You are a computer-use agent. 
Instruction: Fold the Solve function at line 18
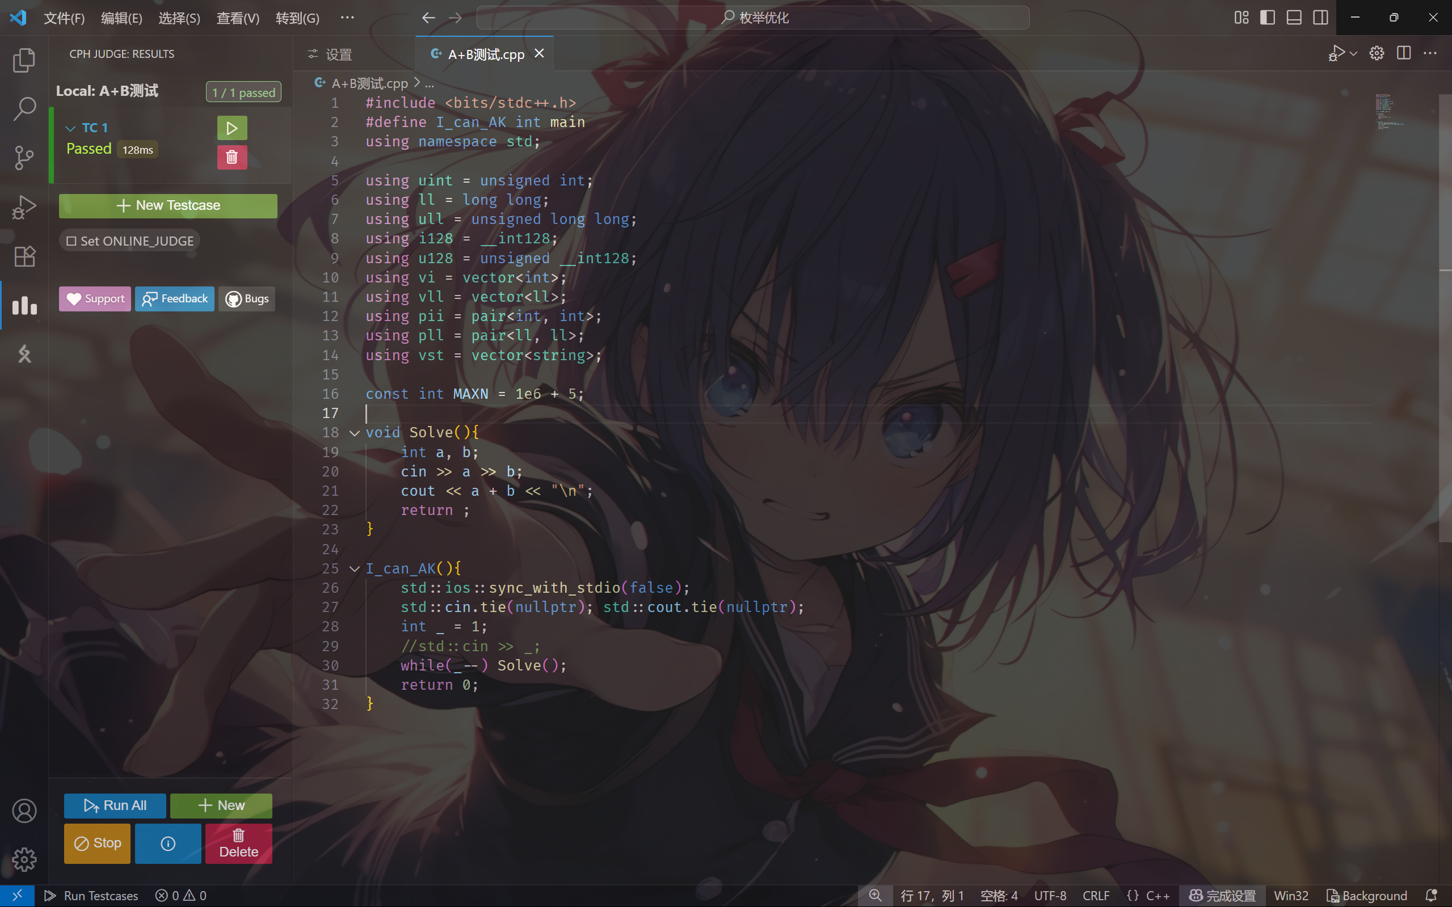pos(355,433)
